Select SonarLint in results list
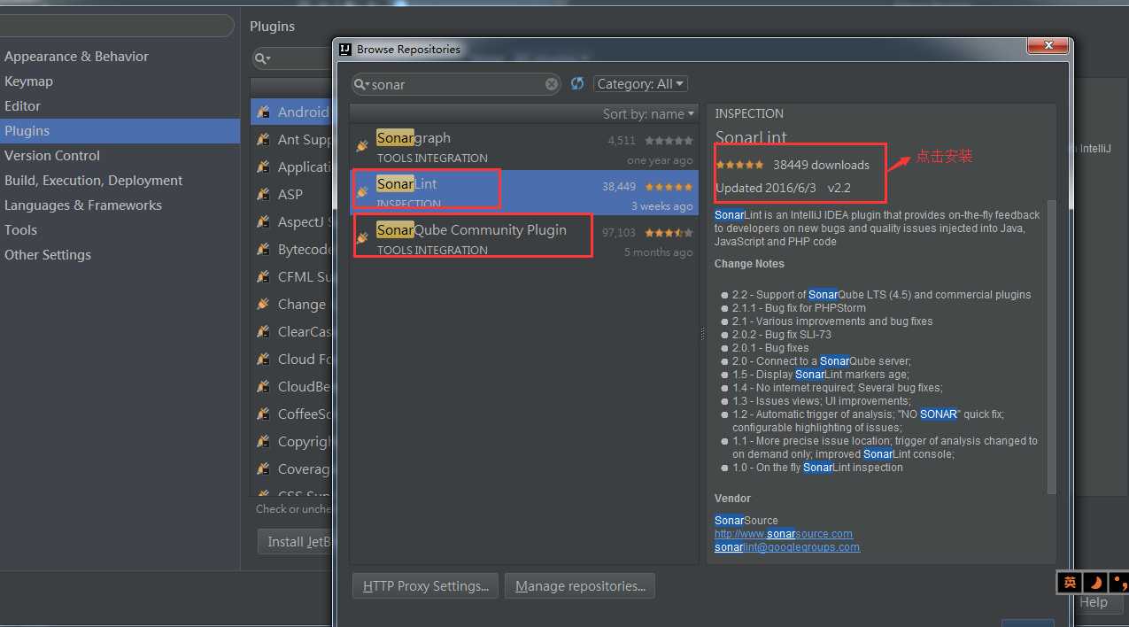The image size is (1129, 627). 524,193
